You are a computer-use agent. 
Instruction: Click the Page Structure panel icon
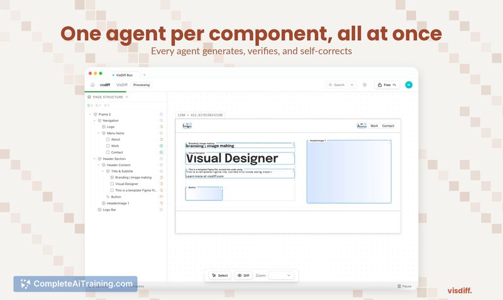tap(89, 97)
